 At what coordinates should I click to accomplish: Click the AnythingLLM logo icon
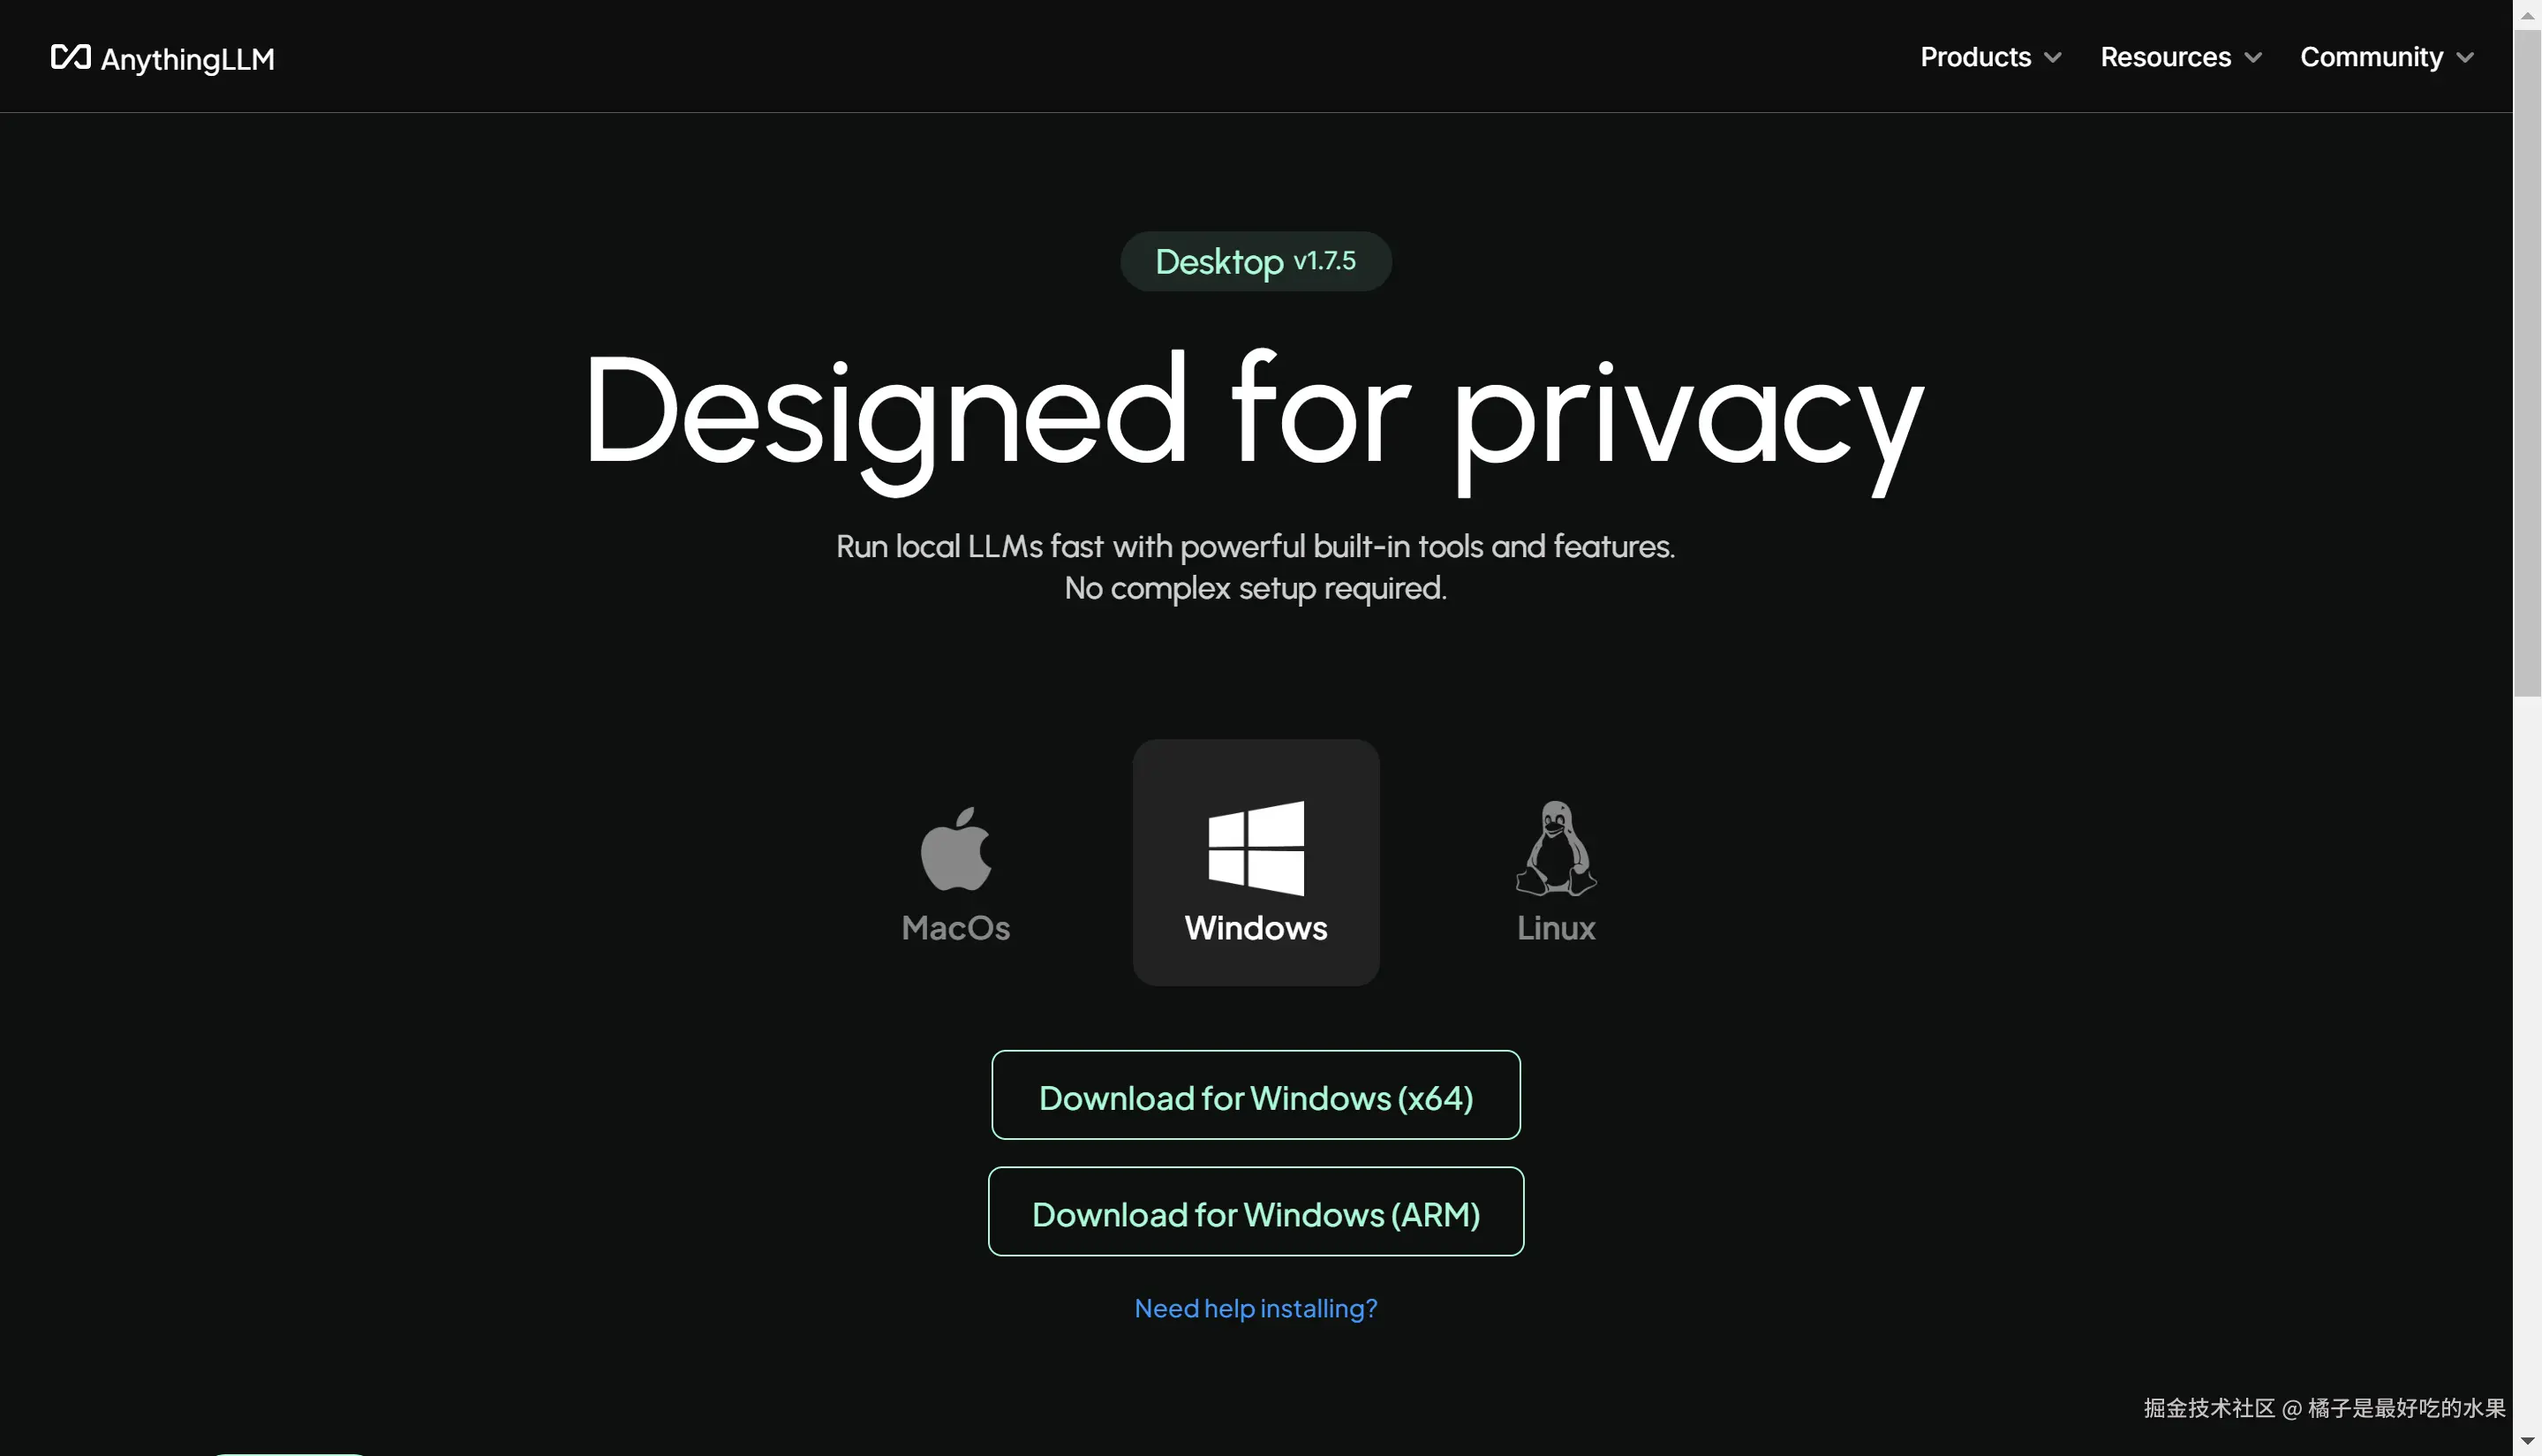tap(70, 57)
